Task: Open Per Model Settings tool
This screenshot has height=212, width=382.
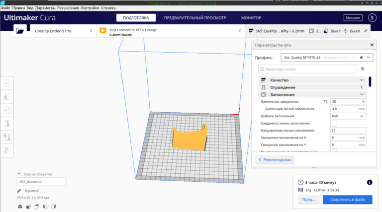Action: click(x=7, y=137)
